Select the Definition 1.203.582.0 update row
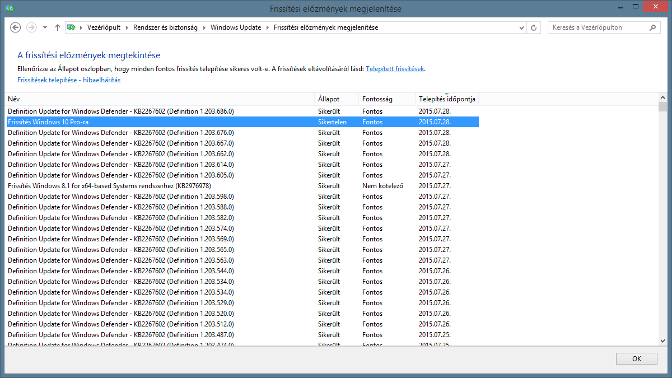The image size is (672, 378). click(x=242, y=218)
